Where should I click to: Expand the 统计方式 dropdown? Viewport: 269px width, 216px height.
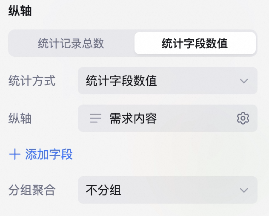pyautogui.click(x=168, y=81)
